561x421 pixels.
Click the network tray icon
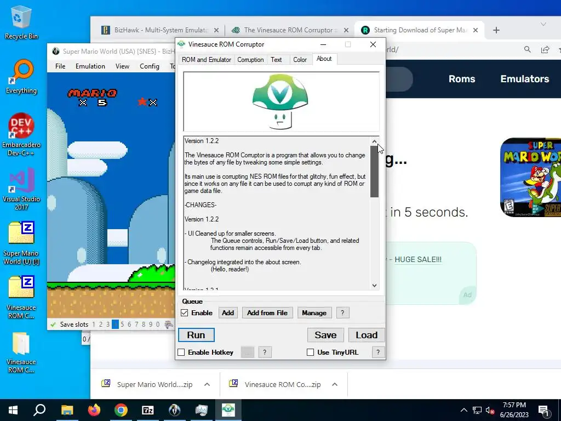[477, 410]
